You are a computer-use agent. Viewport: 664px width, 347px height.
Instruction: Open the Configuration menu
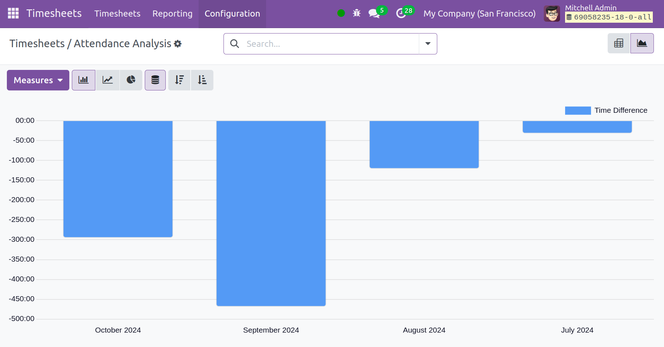pyautogui.click(x=232, y=13)
